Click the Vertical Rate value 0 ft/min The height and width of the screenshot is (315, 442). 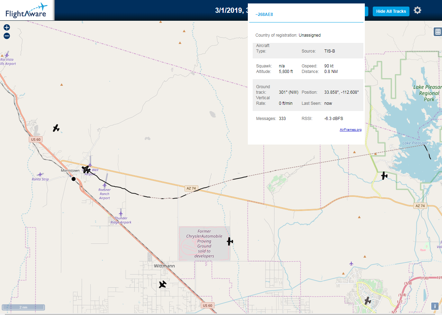pyautogui.click(x=286, y=103)
